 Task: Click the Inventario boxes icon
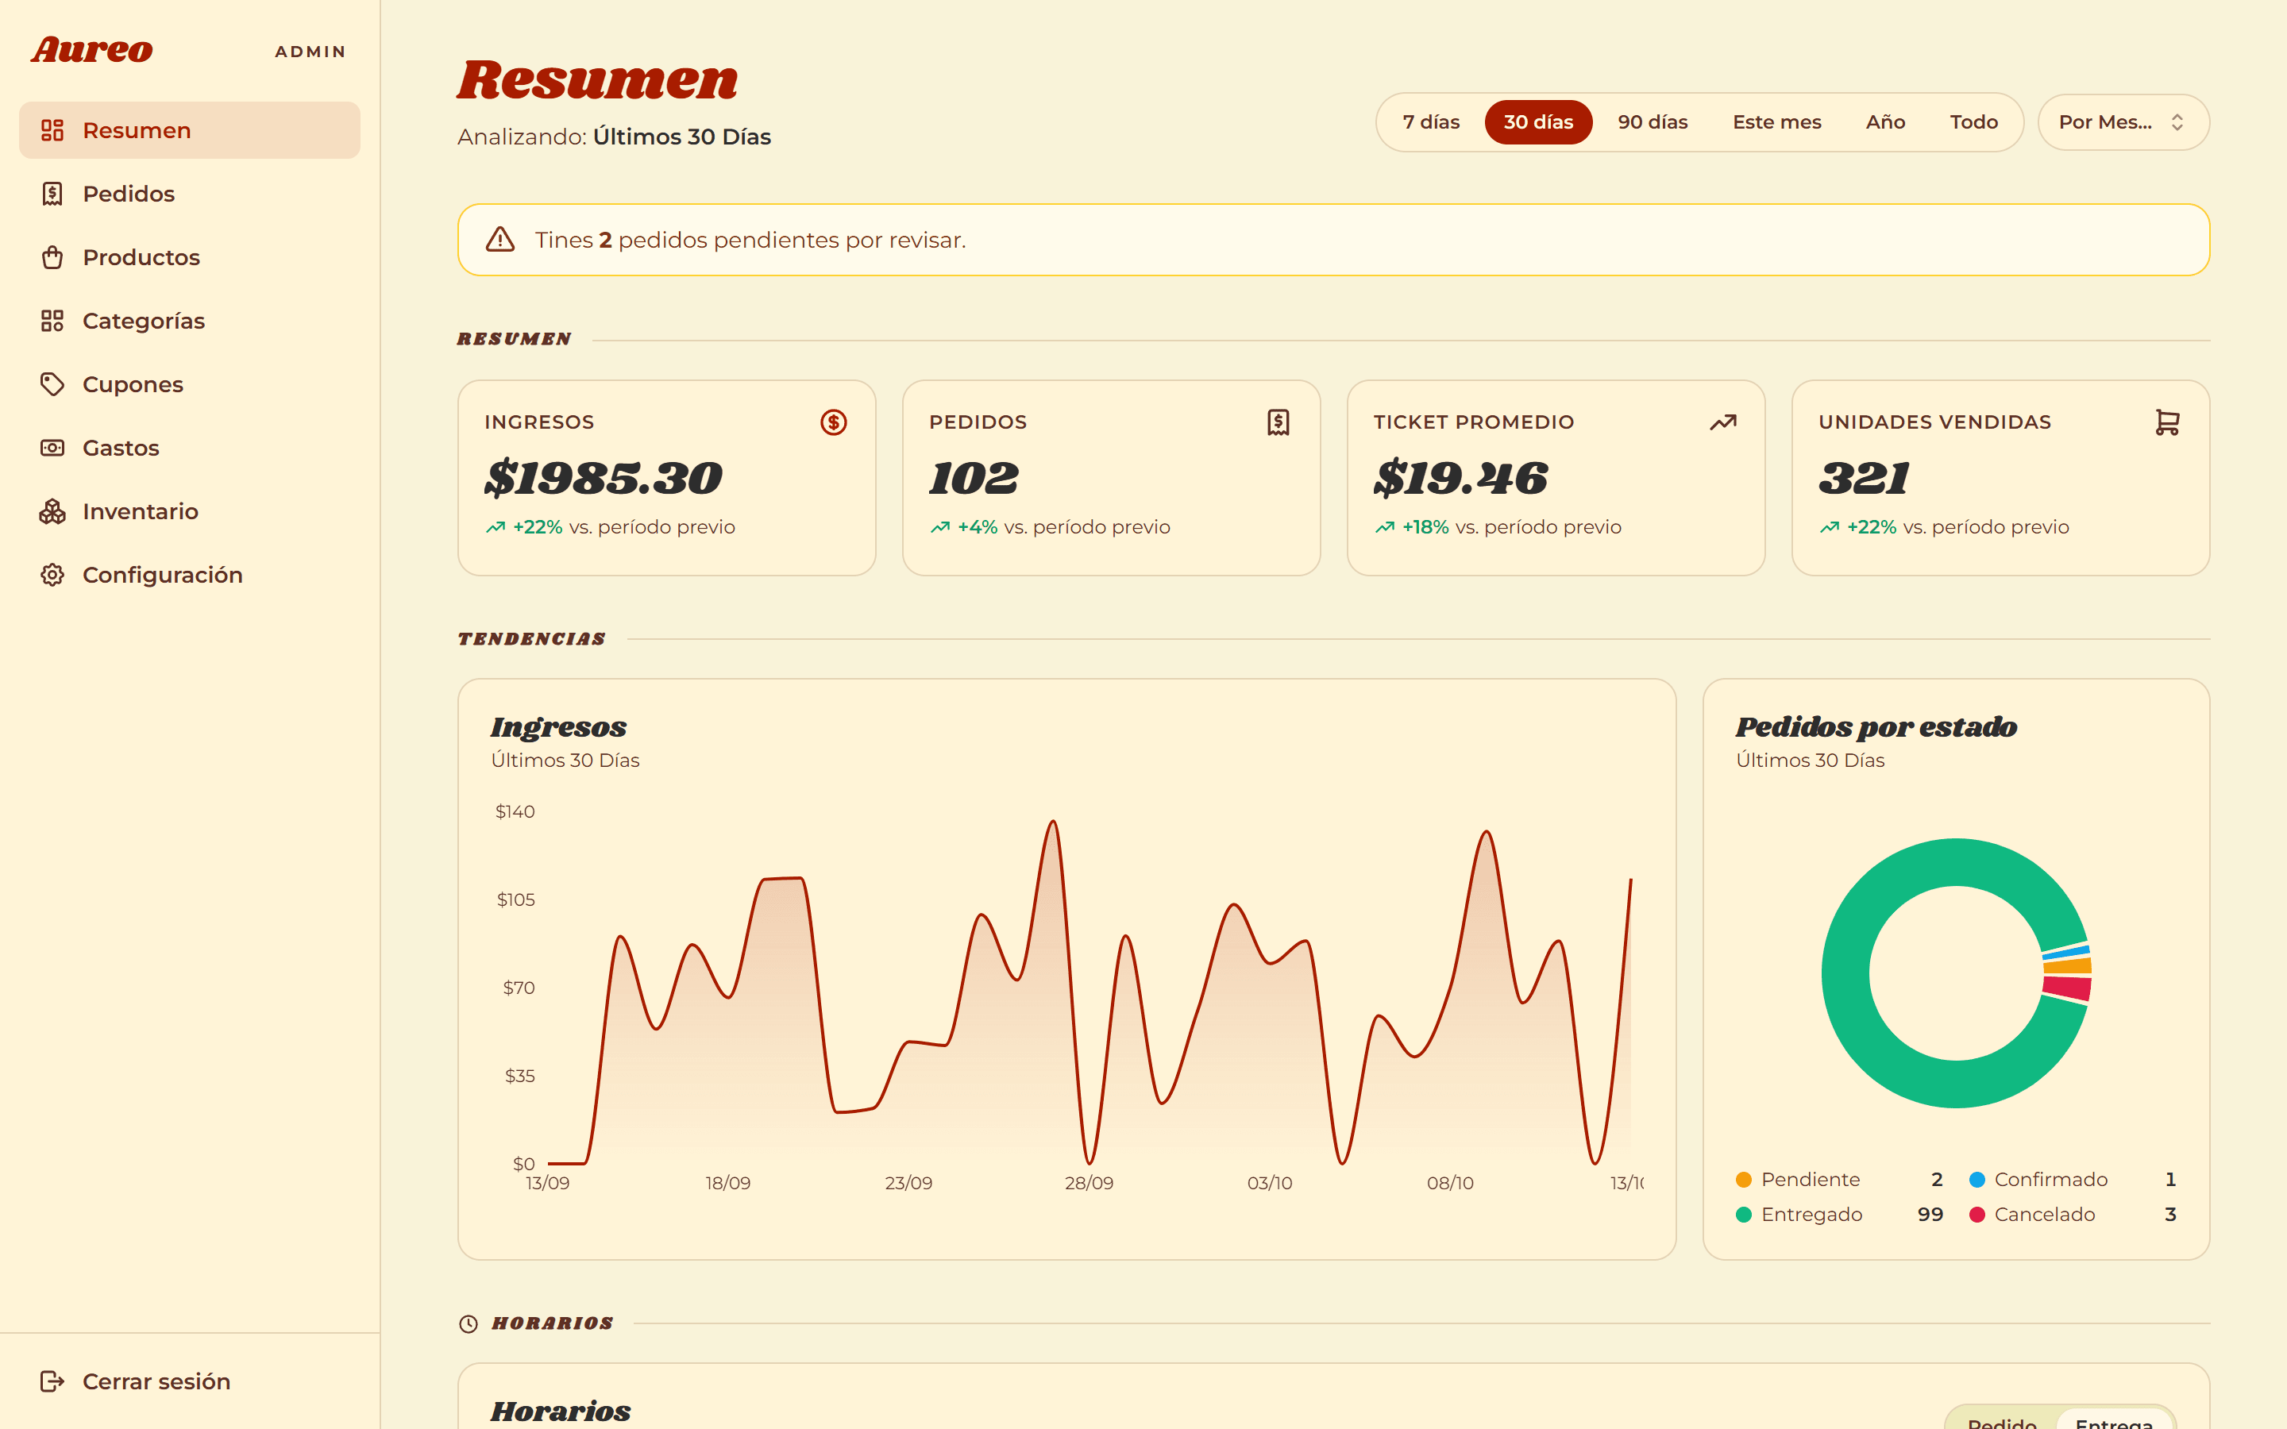pyautogui.click(x=52, y=511)
